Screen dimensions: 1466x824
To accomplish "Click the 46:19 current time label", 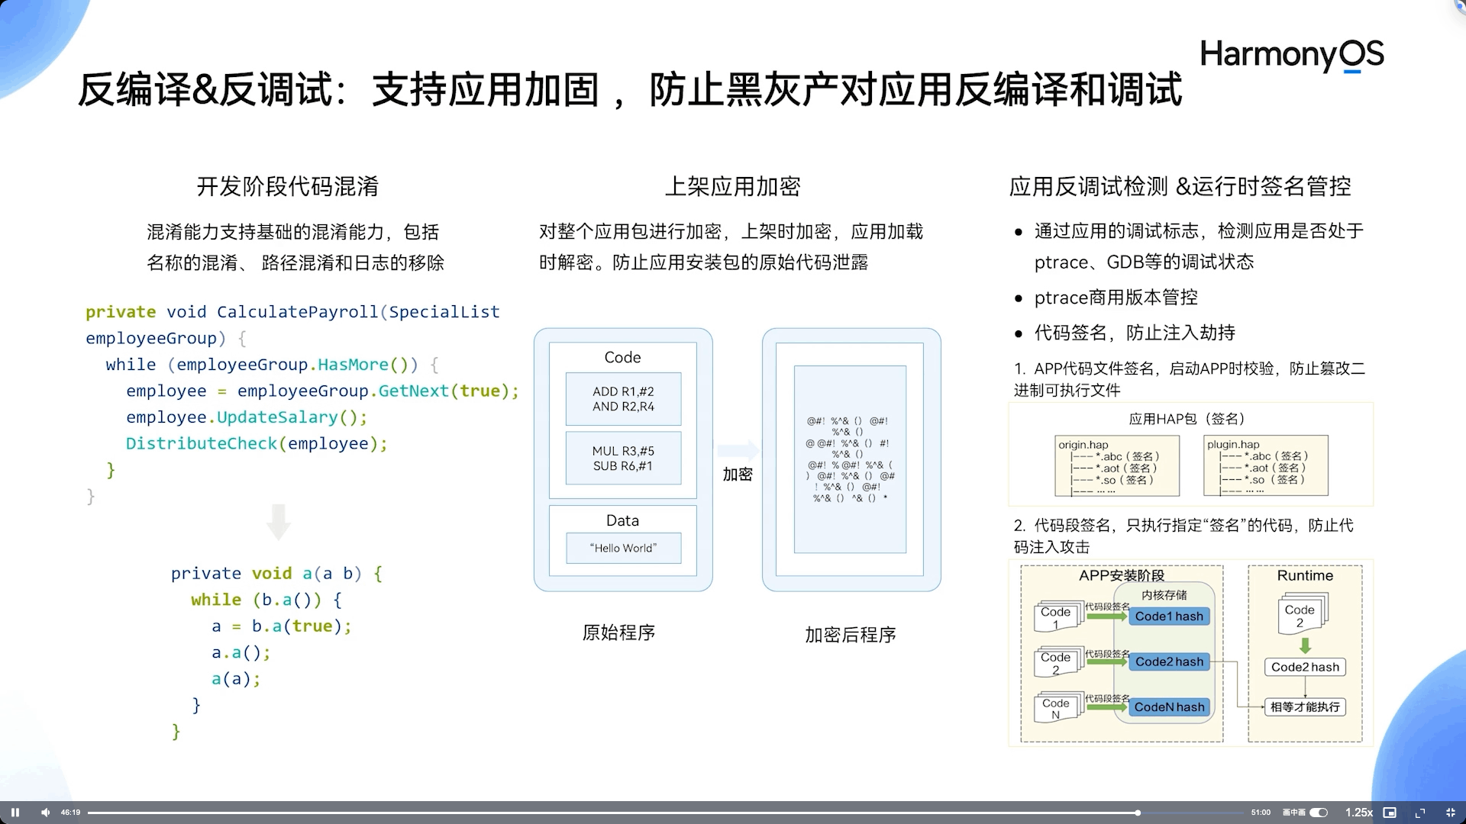I will point(70,813).
